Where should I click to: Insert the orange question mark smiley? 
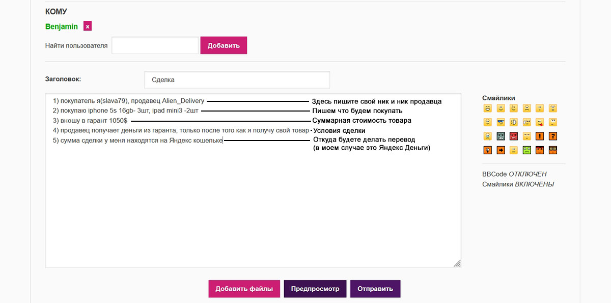[553, 136]
